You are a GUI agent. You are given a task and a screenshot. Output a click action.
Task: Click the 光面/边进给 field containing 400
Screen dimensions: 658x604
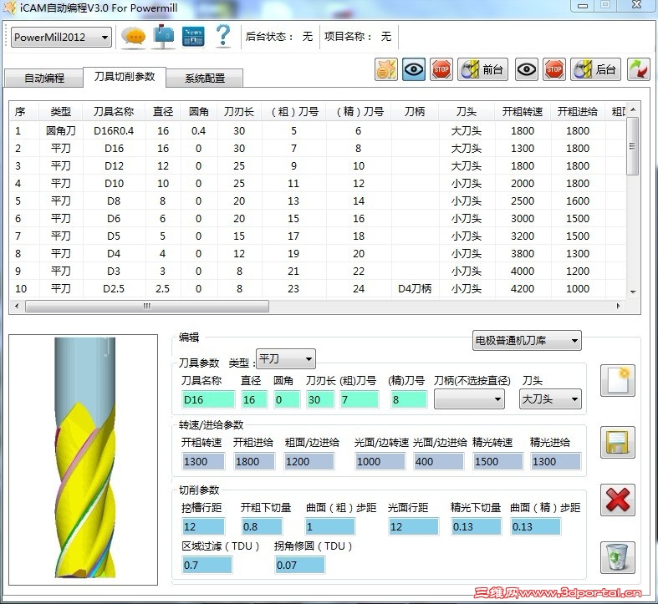[438, 462]
